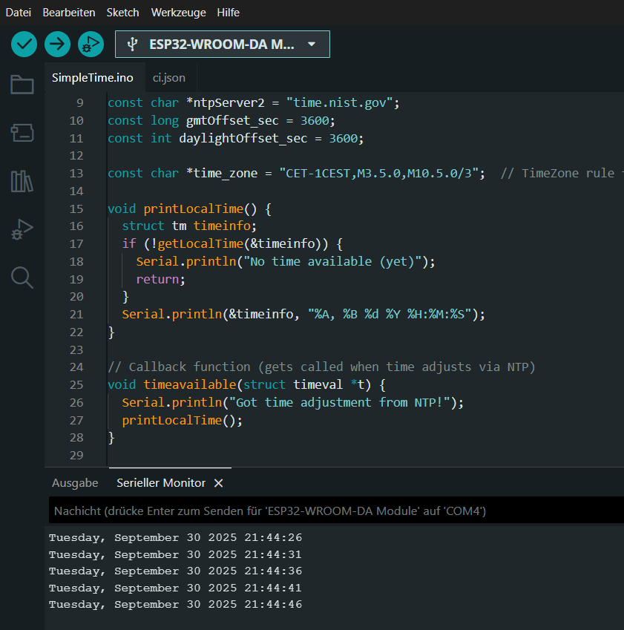The height and width of the screenshot is (630, 624).
Task: Open the Bearbeiten menu
Action: (x=69, y=12)
